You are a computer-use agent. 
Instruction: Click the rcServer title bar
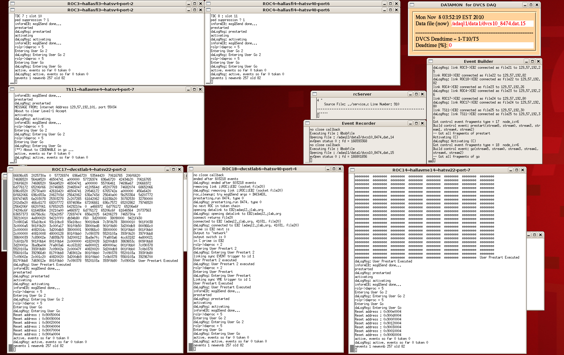point(362,94)
